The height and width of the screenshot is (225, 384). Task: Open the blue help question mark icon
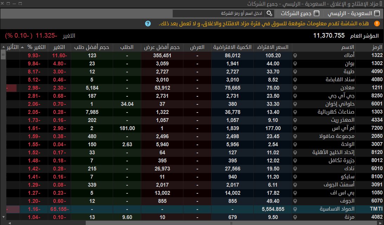(148, 24)
